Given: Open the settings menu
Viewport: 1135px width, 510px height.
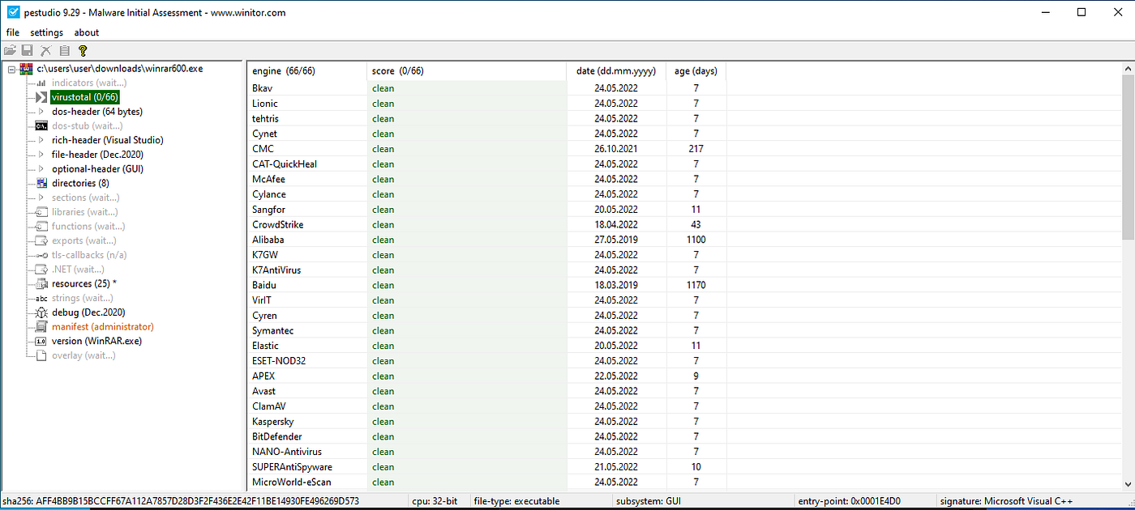Looking at the screenshot, I should [46, 32].
